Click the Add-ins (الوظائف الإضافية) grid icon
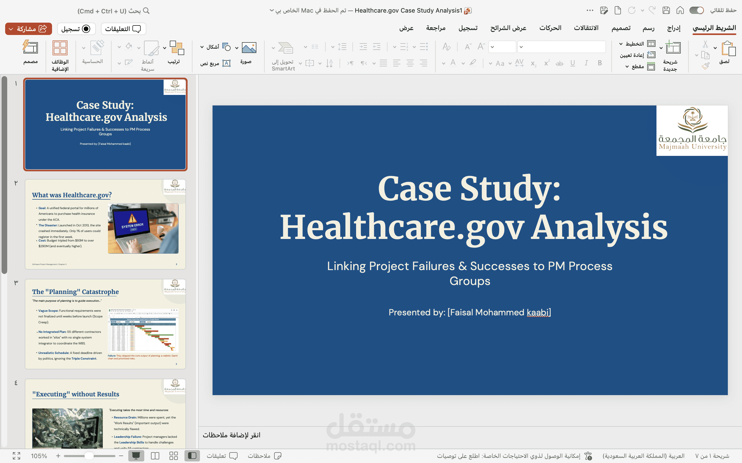Screen dimensions: 742x463 [60, 48]
